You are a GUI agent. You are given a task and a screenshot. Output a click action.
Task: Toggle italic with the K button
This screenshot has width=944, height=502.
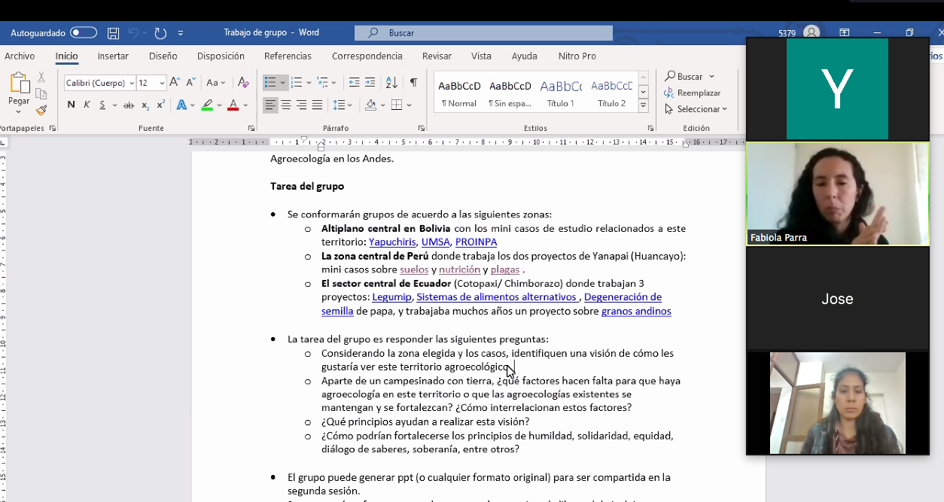[87, 105]
